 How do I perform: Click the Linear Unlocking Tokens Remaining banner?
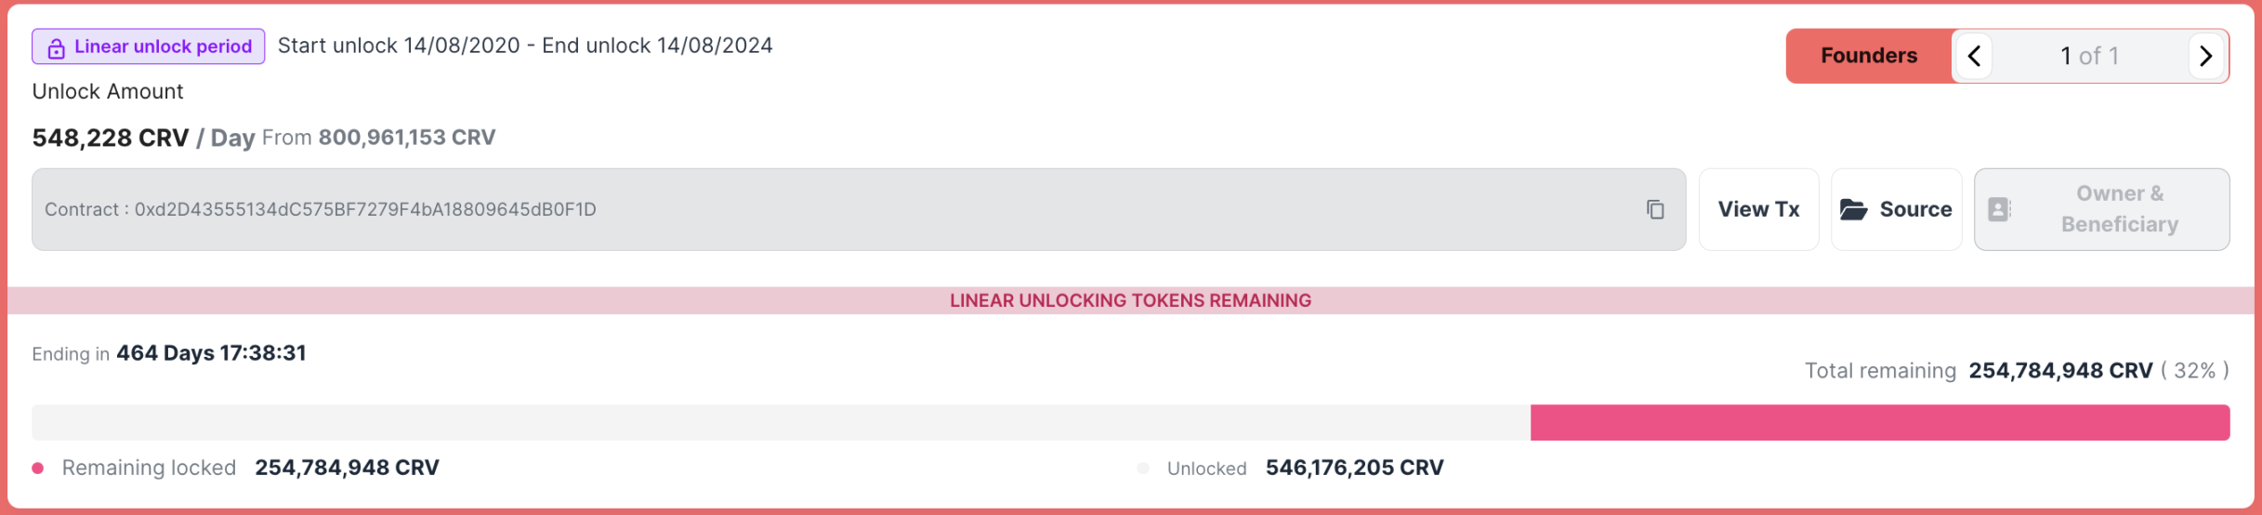pyautogui.click(x=1131, y=300)
